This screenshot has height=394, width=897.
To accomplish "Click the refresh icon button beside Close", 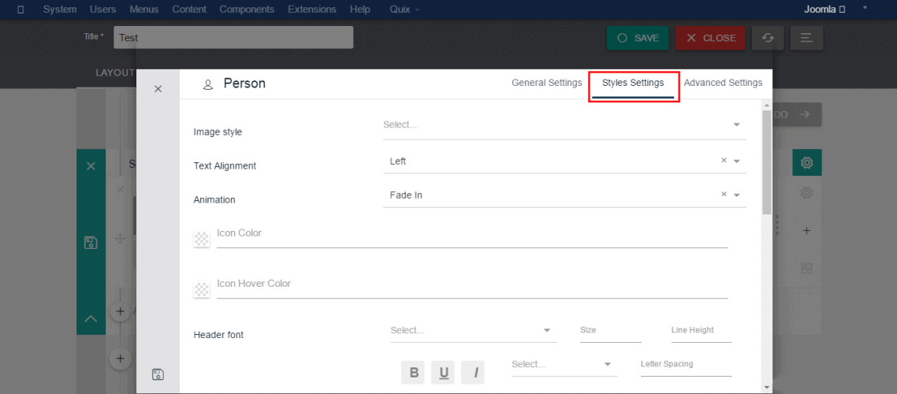I will pyautogui.click(x=767, y=38).
